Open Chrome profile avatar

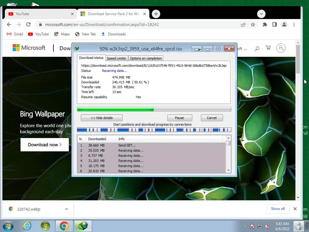pos(284,24)
